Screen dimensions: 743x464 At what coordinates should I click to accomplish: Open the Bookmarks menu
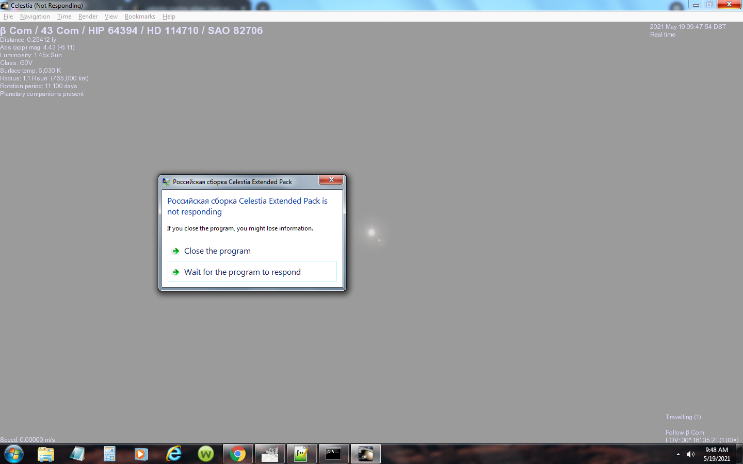[x=140, y=16]
